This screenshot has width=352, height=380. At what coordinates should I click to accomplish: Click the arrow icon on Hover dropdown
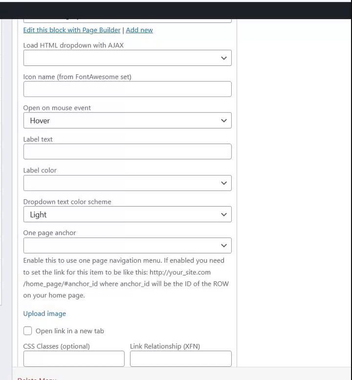point(223,121)
